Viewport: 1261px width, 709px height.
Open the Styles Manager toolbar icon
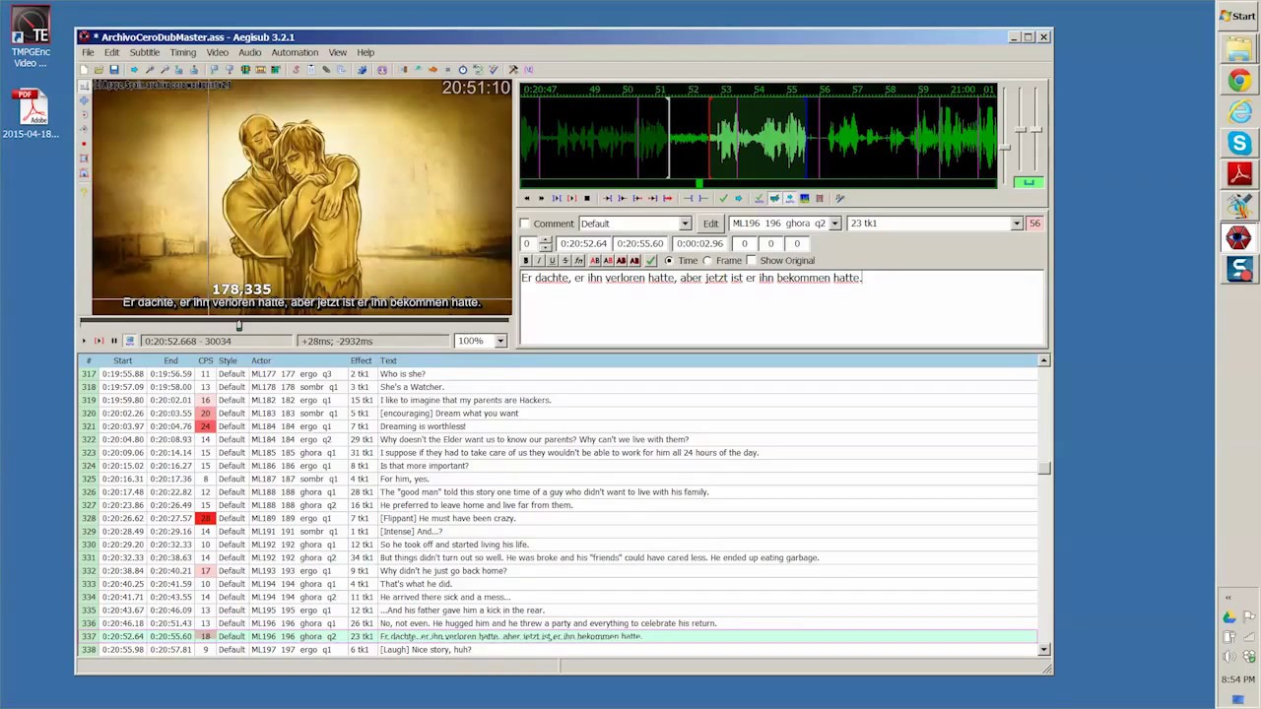(296, 69)
